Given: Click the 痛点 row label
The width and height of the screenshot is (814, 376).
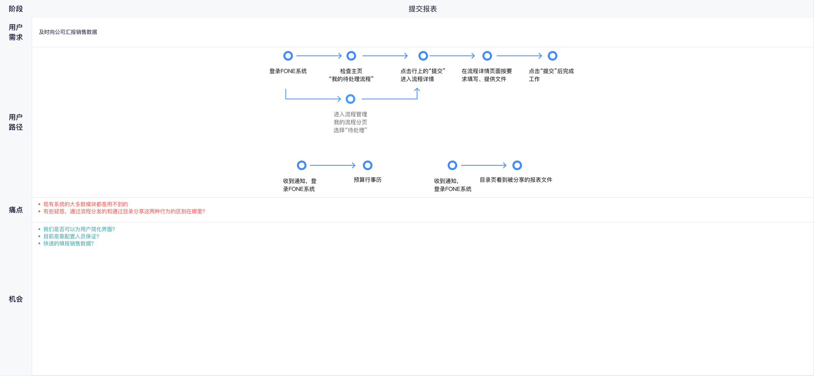Looking at the screenshot, I should click(16, 210).
